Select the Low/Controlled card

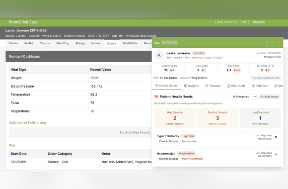click(x=260, y=118)
